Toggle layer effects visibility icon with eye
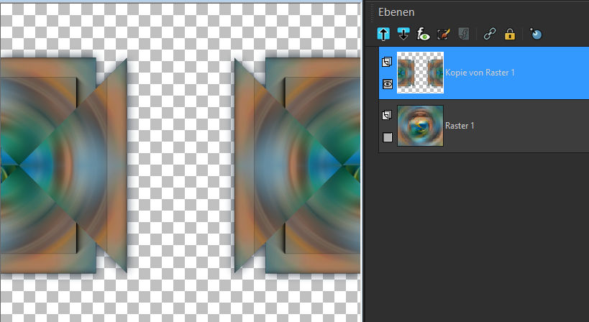 (424, 34)
